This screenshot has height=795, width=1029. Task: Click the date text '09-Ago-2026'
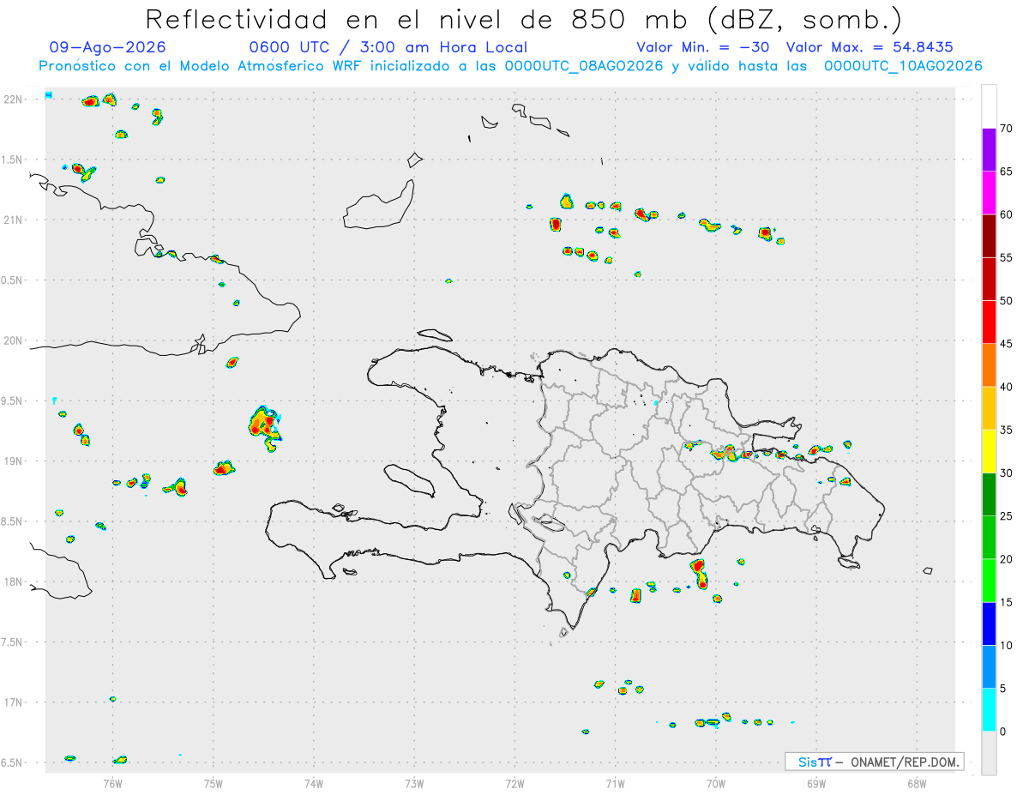tap(108, 47)
